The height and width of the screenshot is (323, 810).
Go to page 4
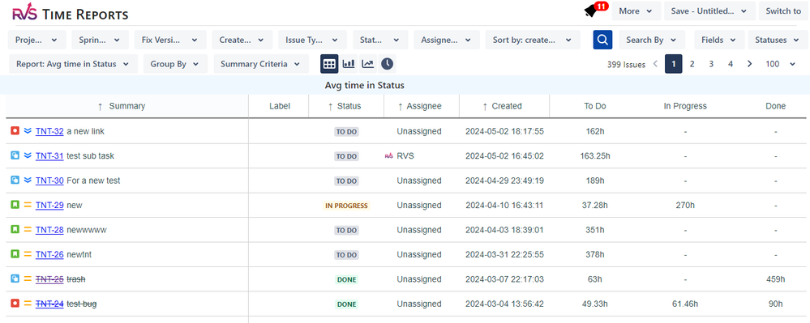pyautogui.click(x=731, y=64)
